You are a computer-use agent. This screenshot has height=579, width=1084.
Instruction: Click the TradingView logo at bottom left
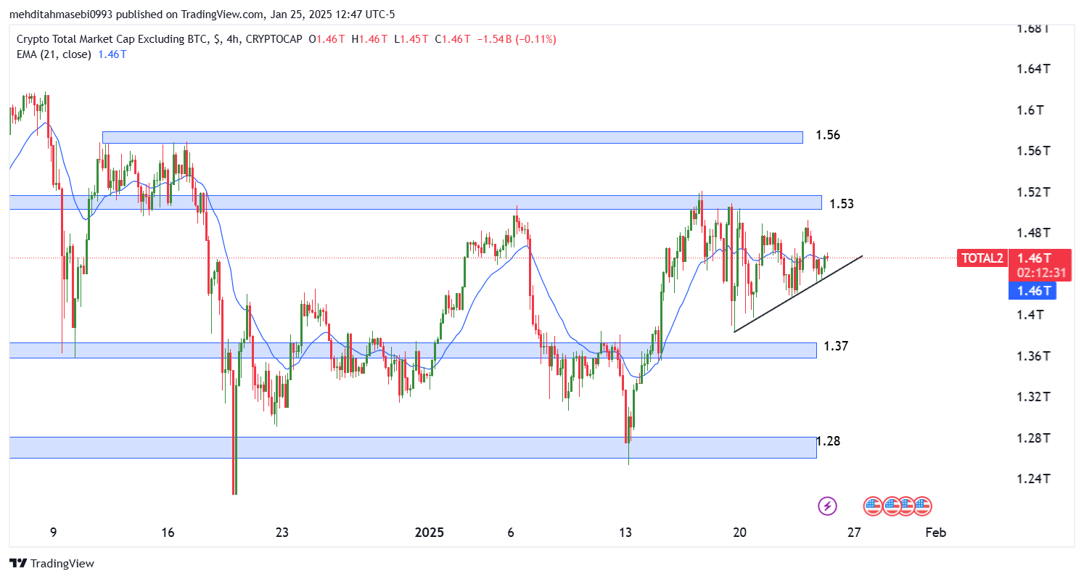(52, 563)
